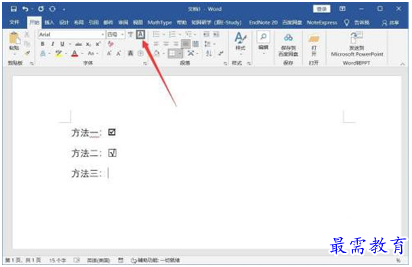Switch to the NoteExpress tab

click(322, 22)
